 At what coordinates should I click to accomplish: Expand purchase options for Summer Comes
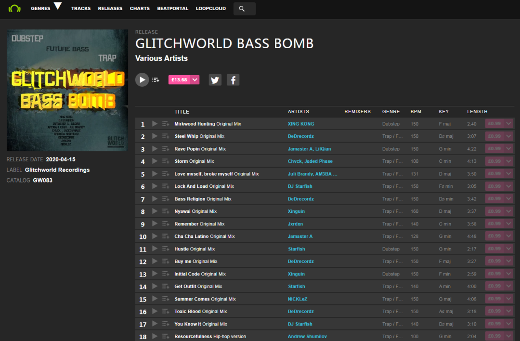509,299
